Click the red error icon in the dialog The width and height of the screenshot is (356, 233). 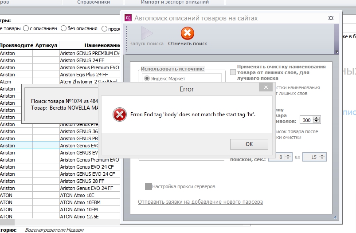pyautogui.click(x=119, y=115)
